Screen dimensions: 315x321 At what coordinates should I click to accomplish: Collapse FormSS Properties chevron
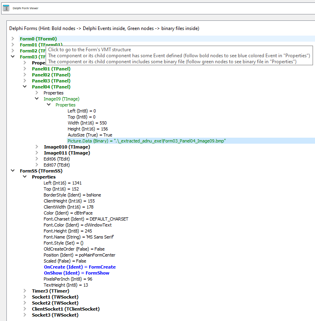(25, 177)
